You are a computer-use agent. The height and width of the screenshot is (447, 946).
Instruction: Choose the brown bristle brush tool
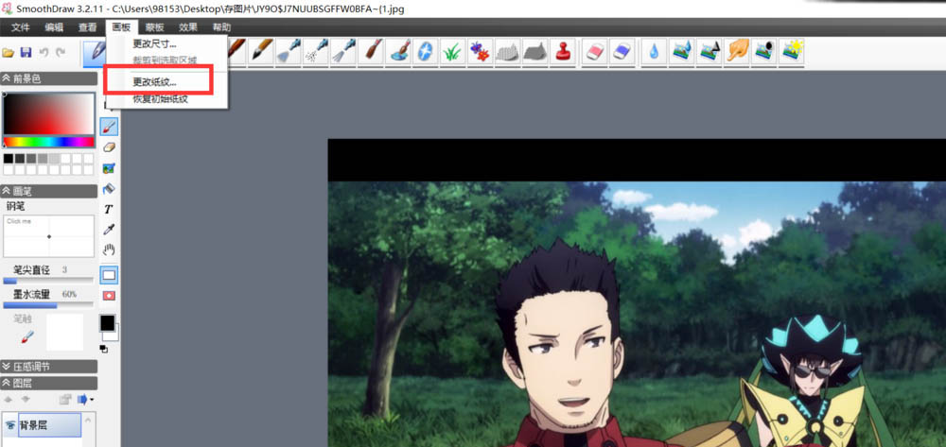371,51
